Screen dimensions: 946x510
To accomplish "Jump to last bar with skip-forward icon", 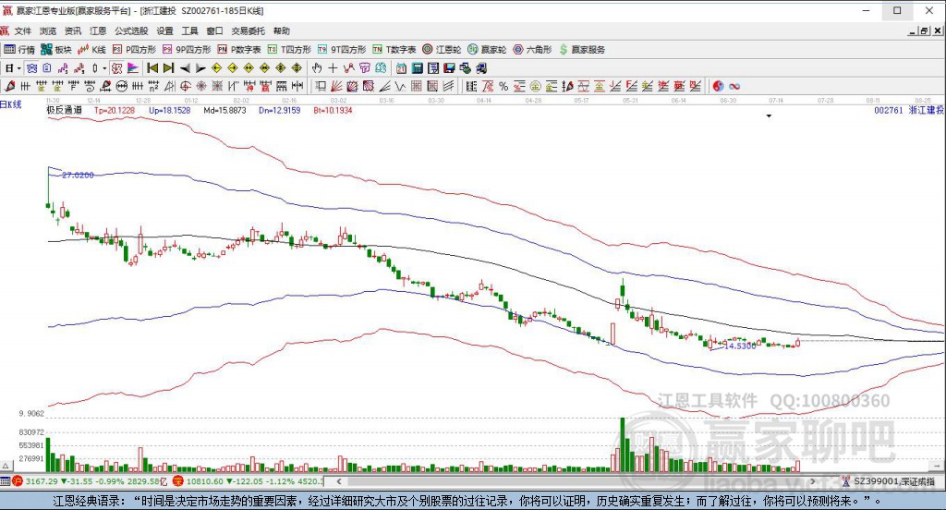I will [169, 68].
